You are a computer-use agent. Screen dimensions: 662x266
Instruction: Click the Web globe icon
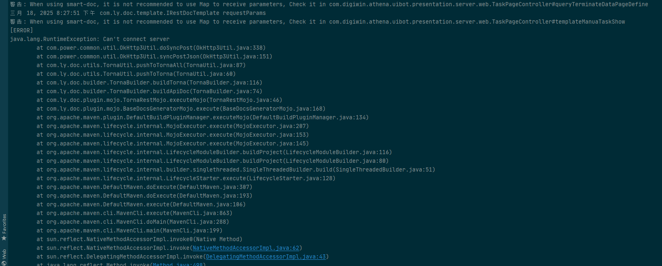[4, 263]
